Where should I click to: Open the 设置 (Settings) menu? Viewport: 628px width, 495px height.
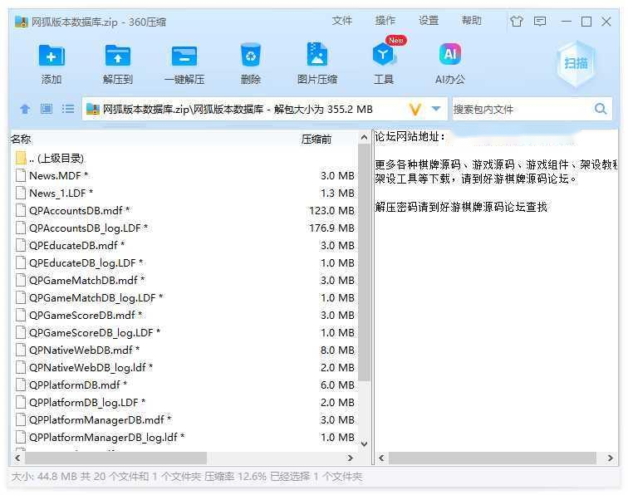[x=429, y=22]
